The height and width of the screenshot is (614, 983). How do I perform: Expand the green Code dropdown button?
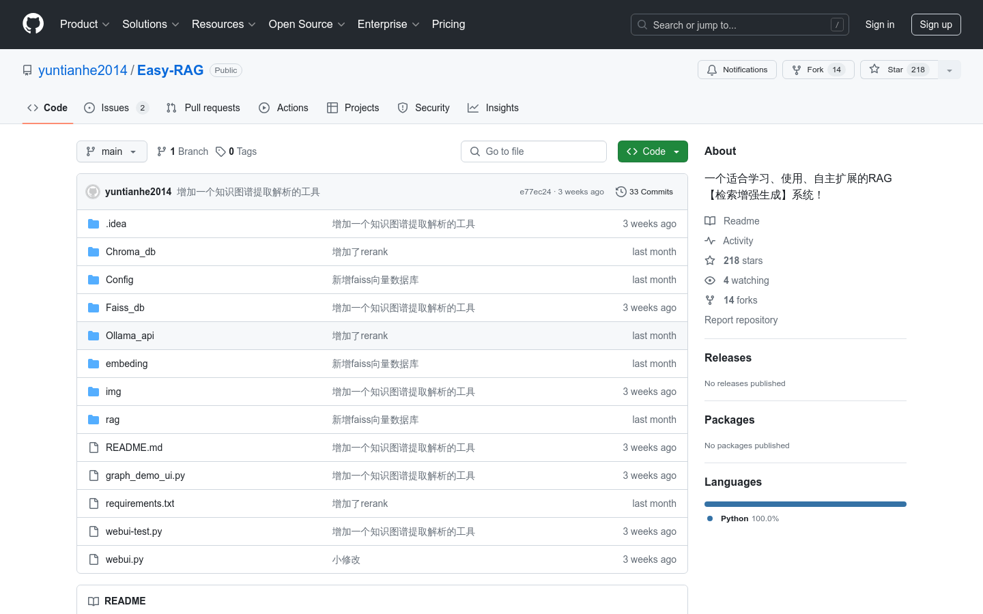click(x=653, y=151)
